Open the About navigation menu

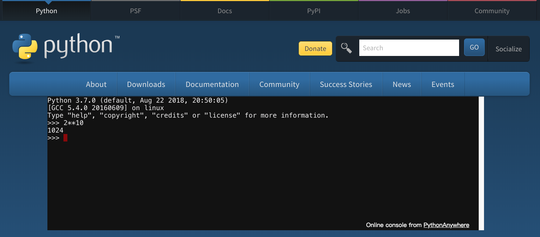[96, 84]
